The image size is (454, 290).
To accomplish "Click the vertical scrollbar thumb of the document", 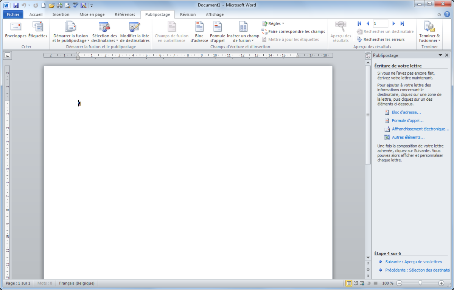I will [x=368, y=115].
